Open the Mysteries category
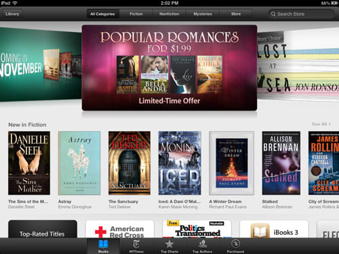 [x=203, y=14]
